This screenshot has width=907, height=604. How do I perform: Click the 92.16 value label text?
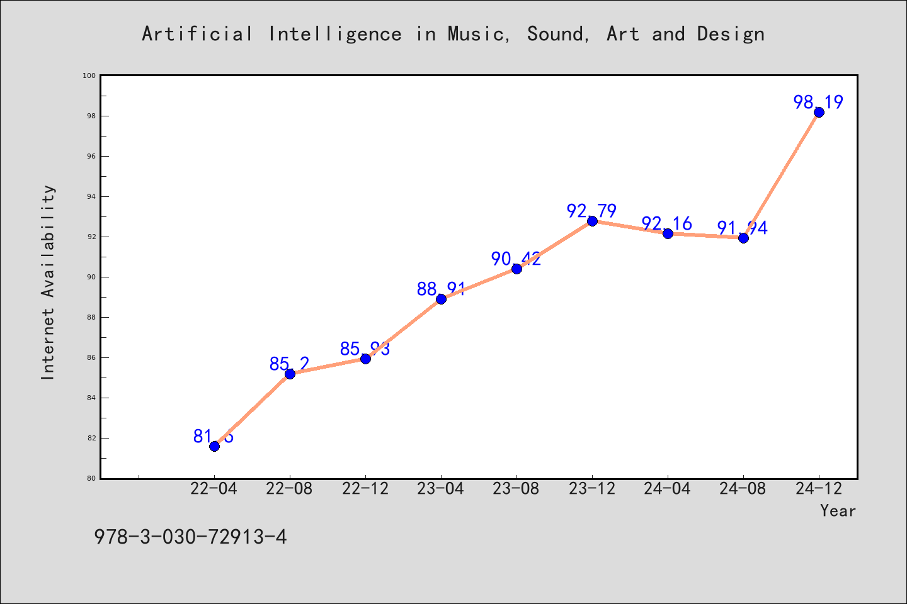pos(667,223)
